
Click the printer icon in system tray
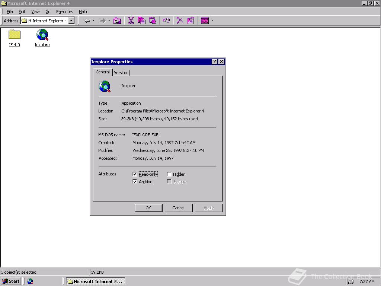[351, 282]
